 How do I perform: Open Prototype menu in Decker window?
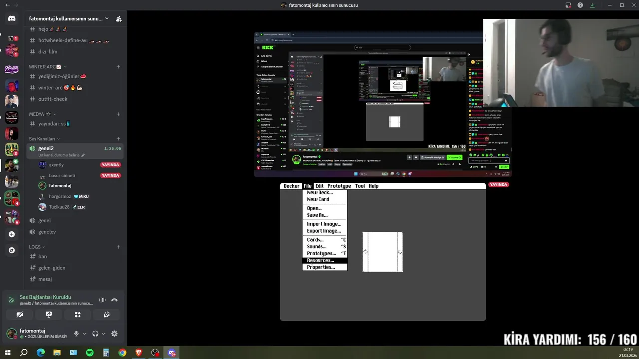(339, 186)
